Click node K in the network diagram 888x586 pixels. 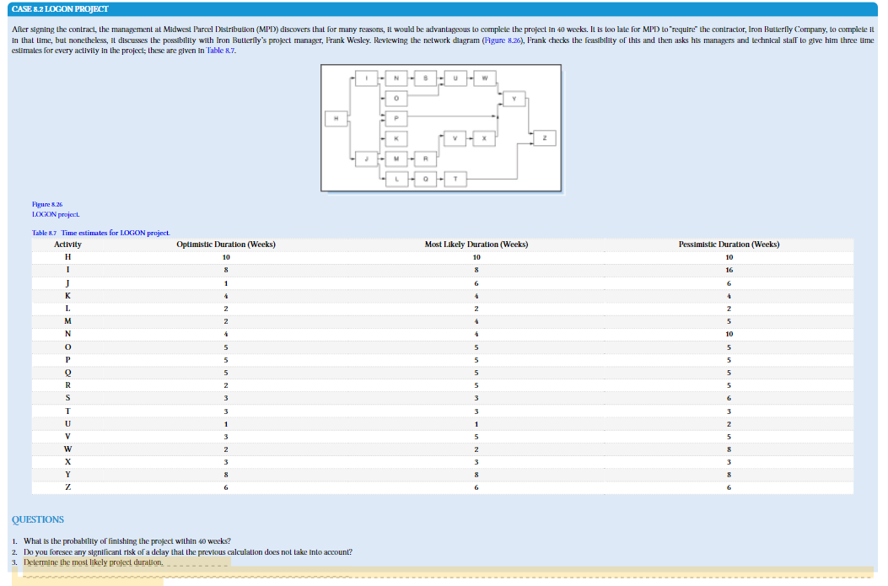396,138
